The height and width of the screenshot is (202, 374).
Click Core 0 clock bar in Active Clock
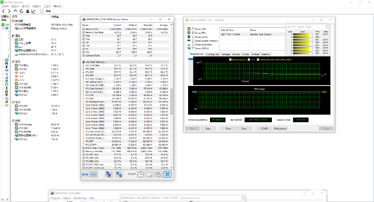tap(303, 35)
